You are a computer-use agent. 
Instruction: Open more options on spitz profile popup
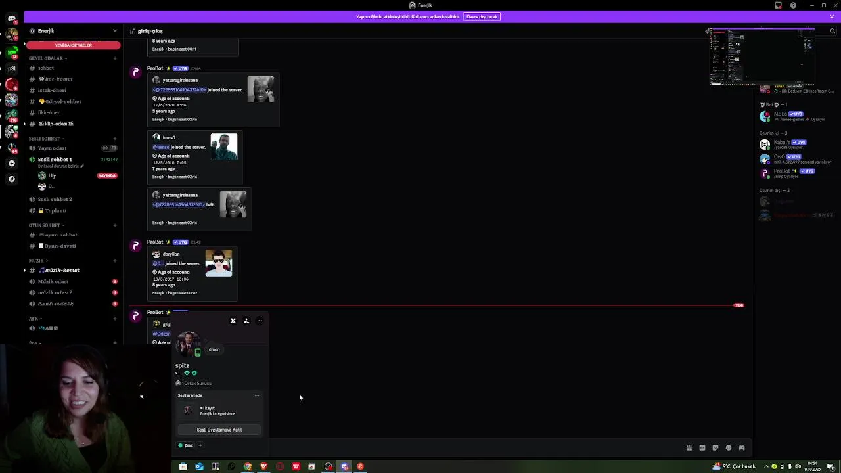pyautogui.click(x=260, y=321)
